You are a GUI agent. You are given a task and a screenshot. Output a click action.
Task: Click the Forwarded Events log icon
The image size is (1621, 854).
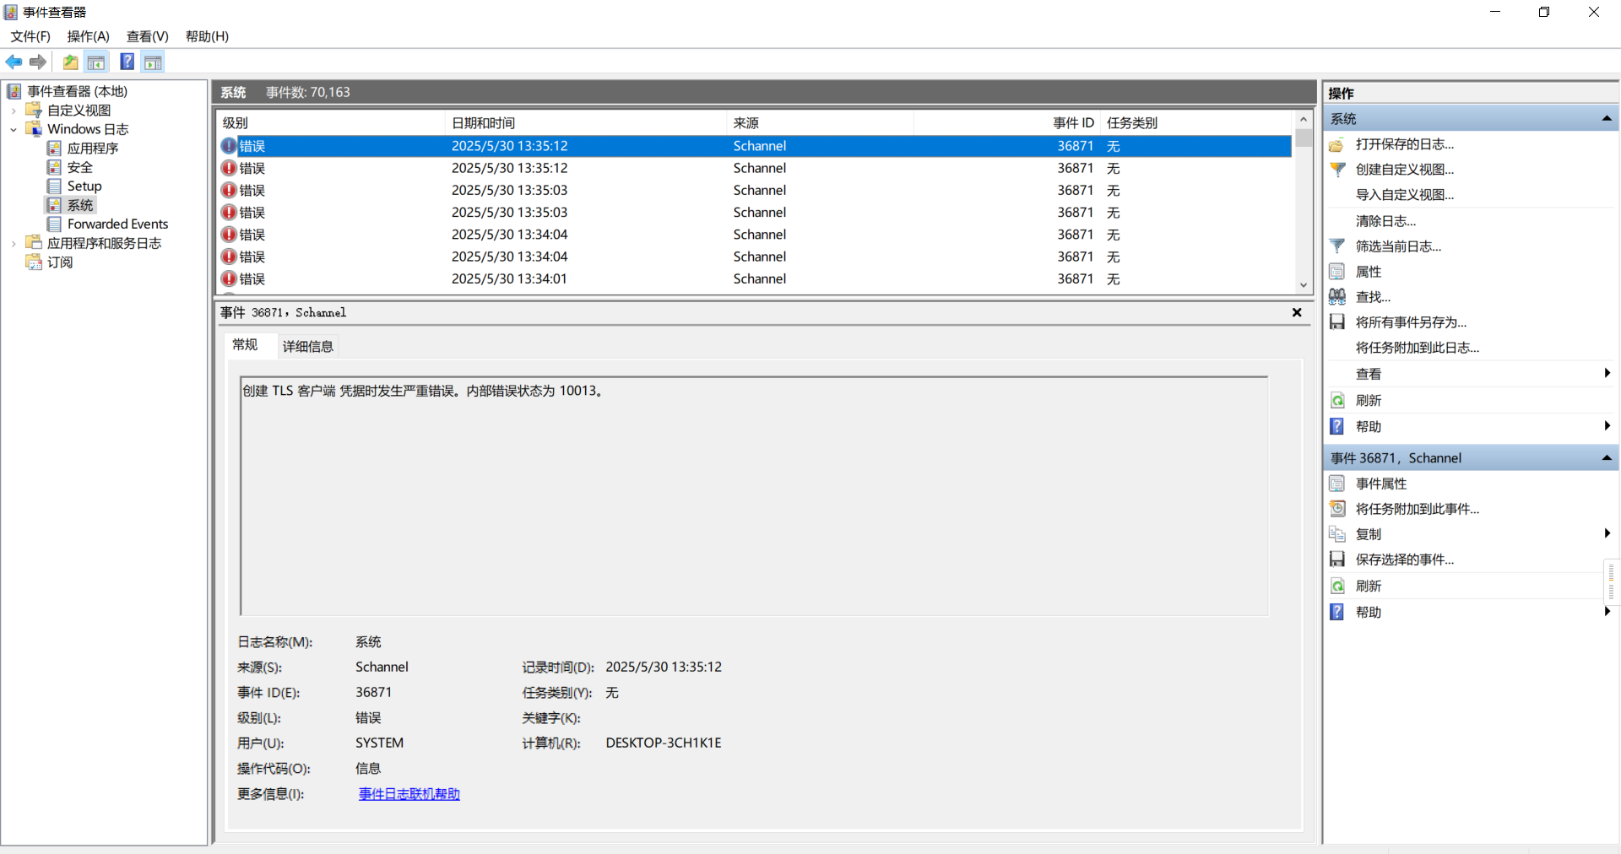[x=54, y=224]
